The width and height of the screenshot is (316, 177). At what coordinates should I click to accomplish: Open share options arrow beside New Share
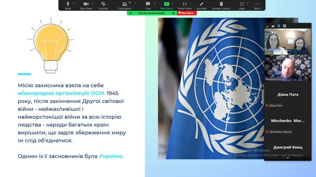pyautogui.click(x=173, y=3)
